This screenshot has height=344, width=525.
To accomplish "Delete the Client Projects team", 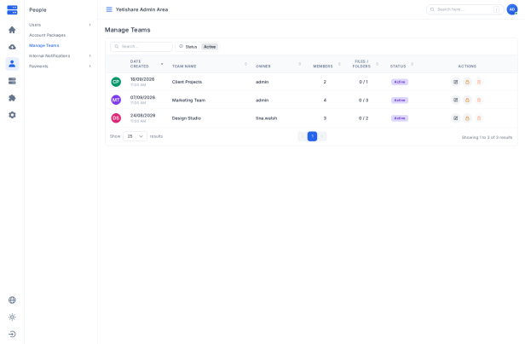I will pyautogui.click(x=479, y=82).
